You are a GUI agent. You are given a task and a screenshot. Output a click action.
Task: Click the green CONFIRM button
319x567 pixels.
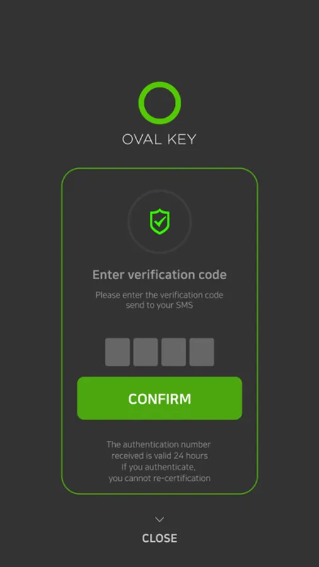pos(159,398)
